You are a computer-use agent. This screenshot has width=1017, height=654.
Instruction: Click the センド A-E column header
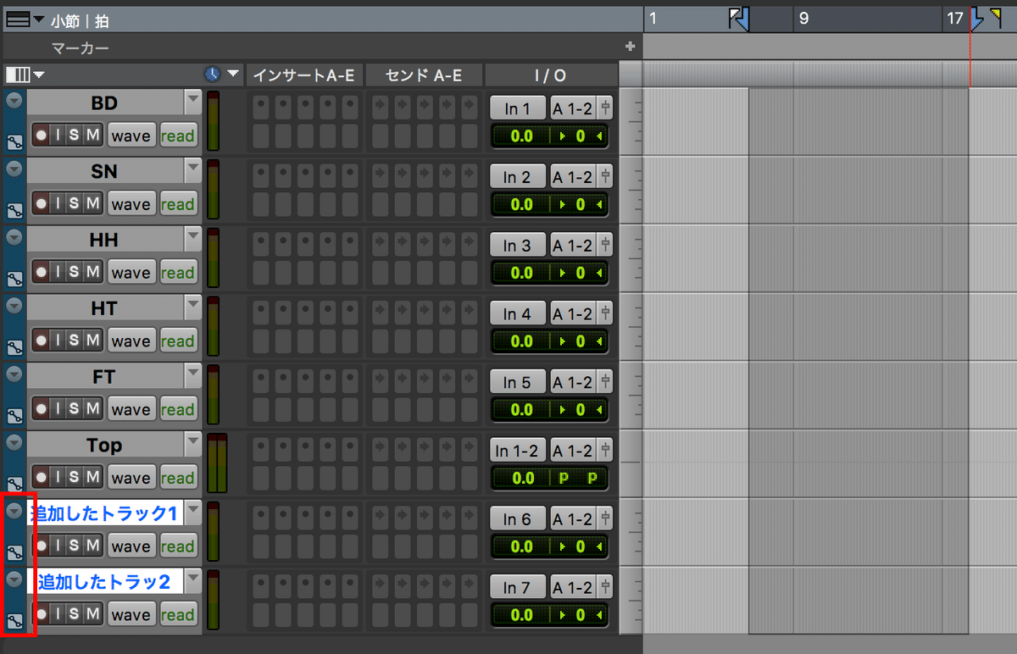424,75
